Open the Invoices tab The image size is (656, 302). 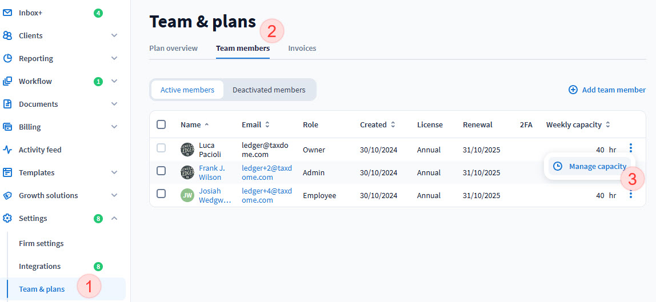pyautogui.click(x=302, y=48)
